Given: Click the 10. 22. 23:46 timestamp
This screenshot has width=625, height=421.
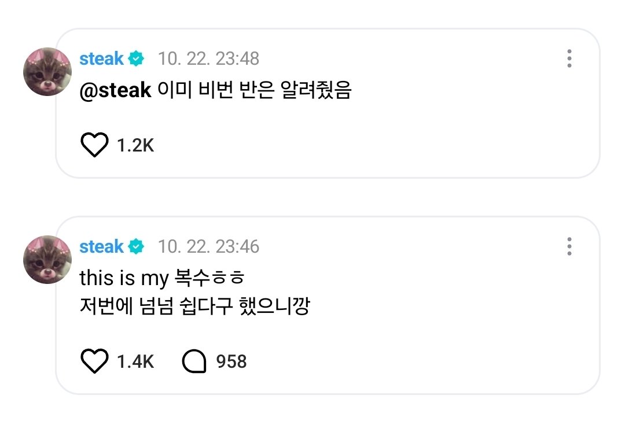Looking at the screenshot, I should click(x=209, y=246).
